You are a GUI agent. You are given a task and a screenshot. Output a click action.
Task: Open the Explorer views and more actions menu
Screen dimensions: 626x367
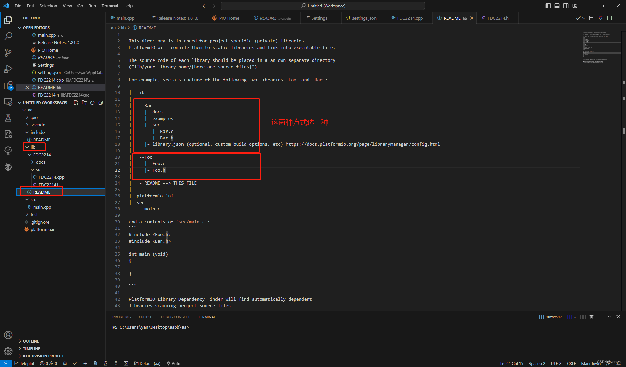[98, 18]
